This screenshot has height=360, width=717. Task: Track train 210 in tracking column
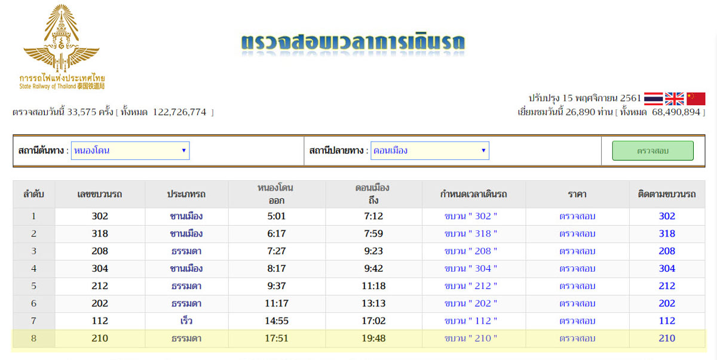(x=667, y=339)
